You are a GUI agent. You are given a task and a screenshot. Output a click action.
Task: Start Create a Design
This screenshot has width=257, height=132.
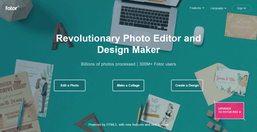tap(187, 85)
